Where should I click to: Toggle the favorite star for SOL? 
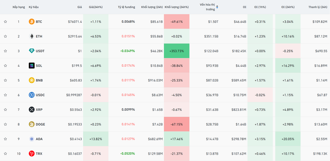(6, 65)
